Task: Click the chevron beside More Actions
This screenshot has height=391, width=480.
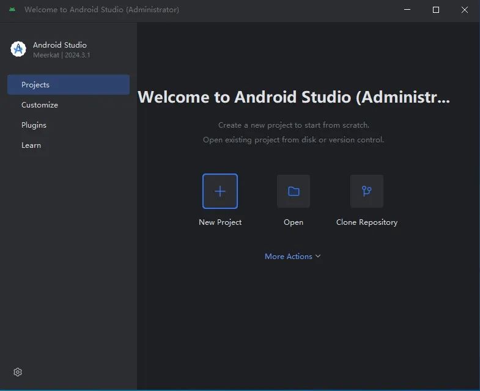Action: [x=318, y=256]
